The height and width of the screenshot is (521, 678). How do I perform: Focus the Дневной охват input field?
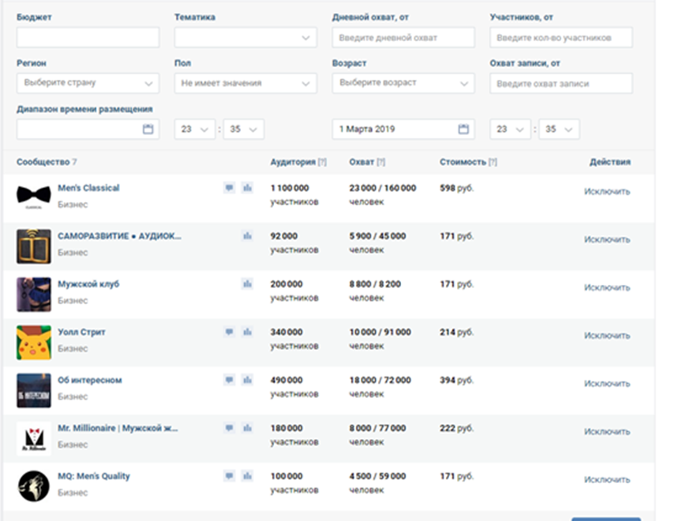coord(403,38)
